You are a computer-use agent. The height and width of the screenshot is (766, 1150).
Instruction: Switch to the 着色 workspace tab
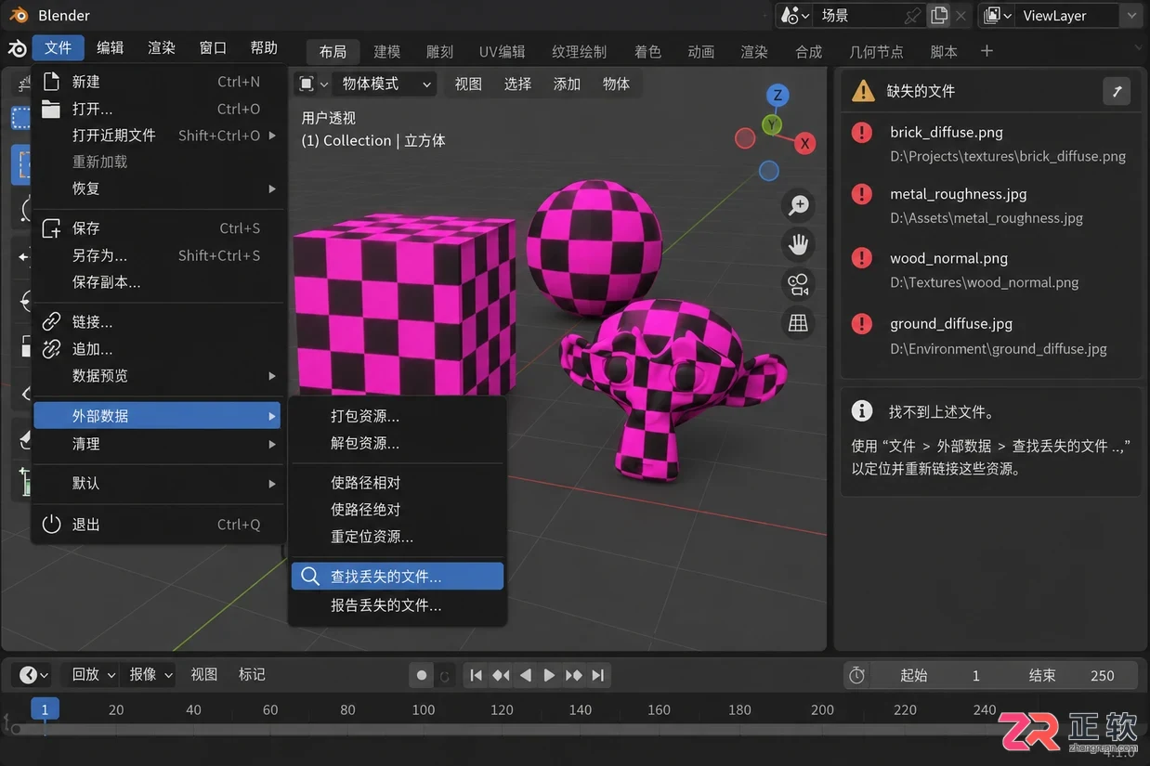(647, 52)
